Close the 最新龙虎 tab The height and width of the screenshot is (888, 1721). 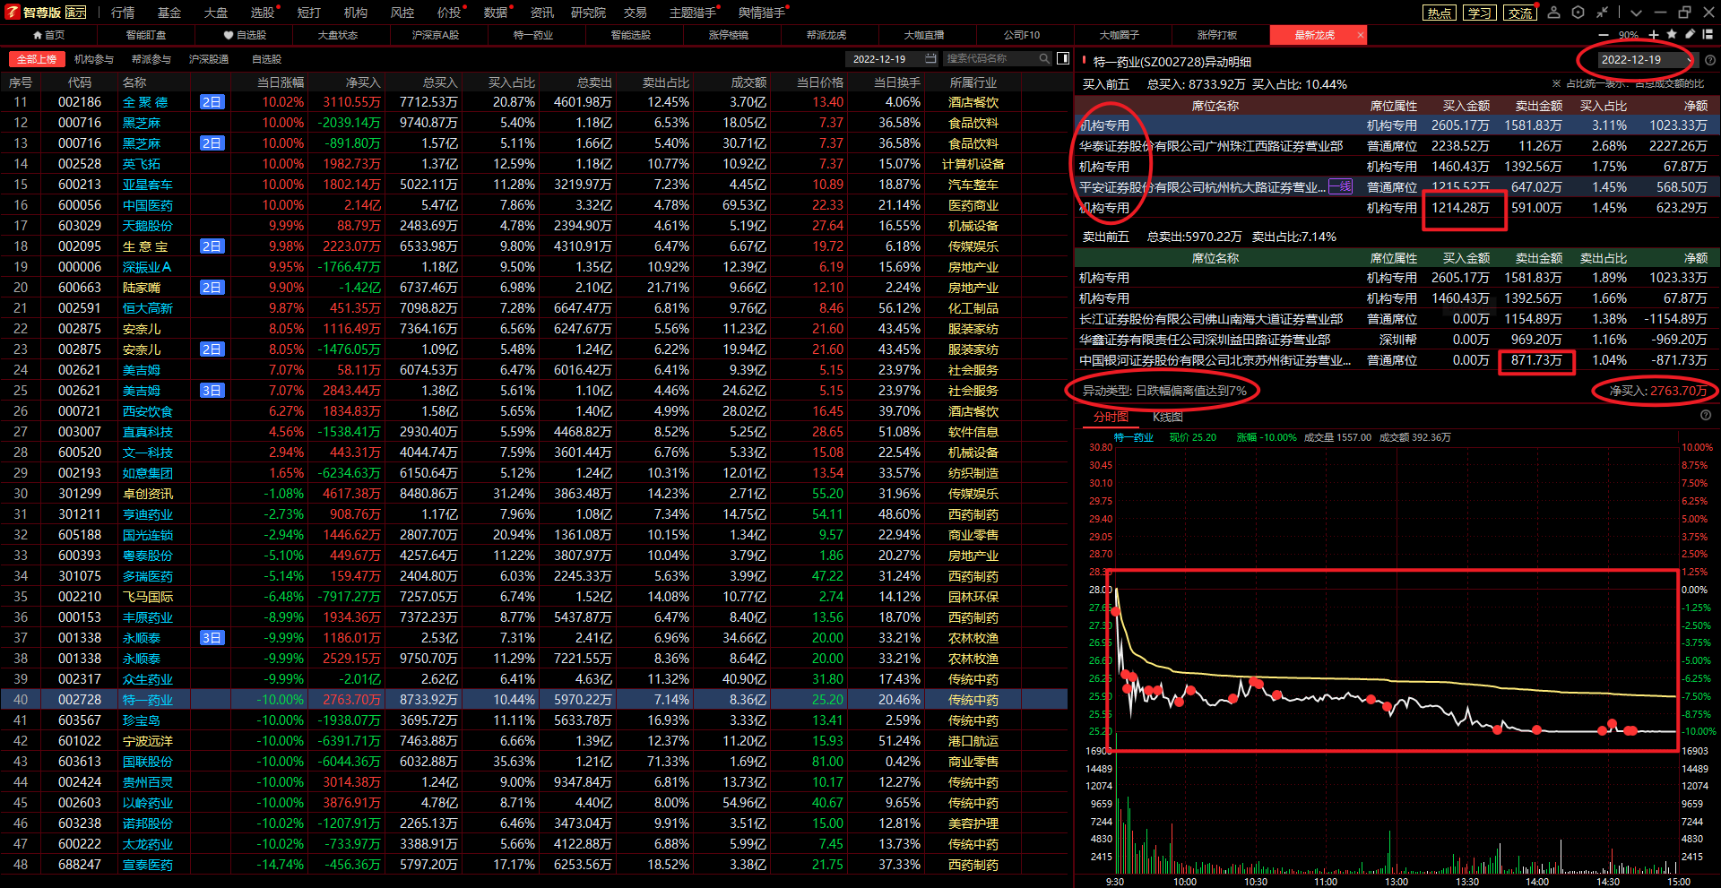click(1360, 35)
